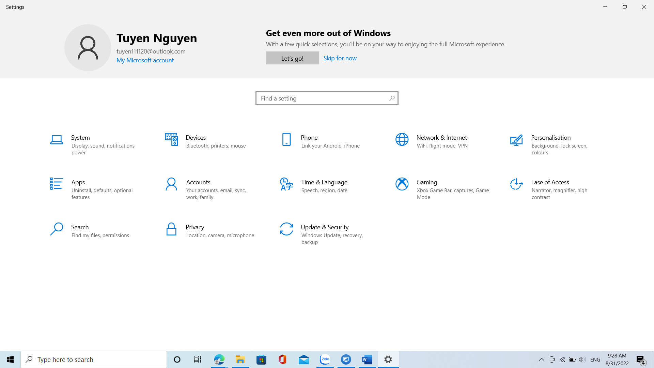The height and width of the screenshot is (368, 654).
Task: Open Zalo from the taskbar
Action: (x=325, y=359)
